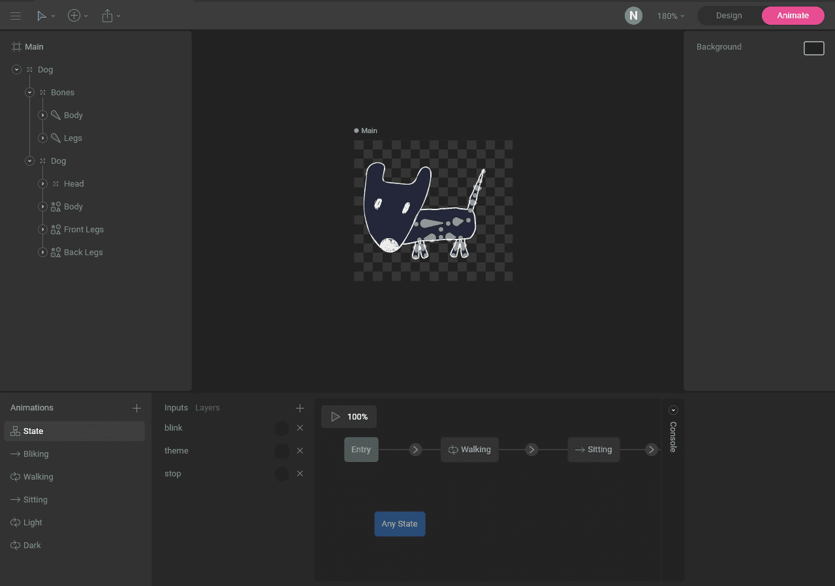Viewport: 835px width, 586px height.
Task: Select the stop input name
Action: pos(173,474)
